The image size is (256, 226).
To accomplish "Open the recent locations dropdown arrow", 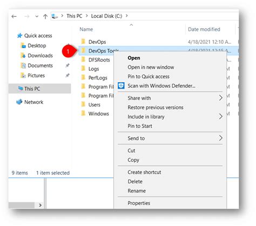I will pos(37,17).
